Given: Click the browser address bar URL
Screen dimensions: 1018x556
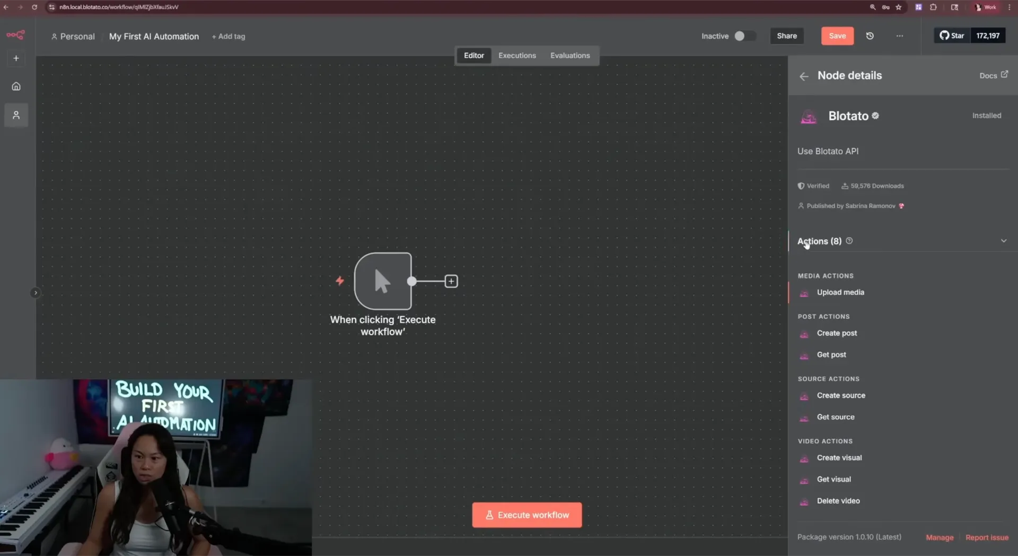Looking at the screenshot, I should [x=119, y=7].
